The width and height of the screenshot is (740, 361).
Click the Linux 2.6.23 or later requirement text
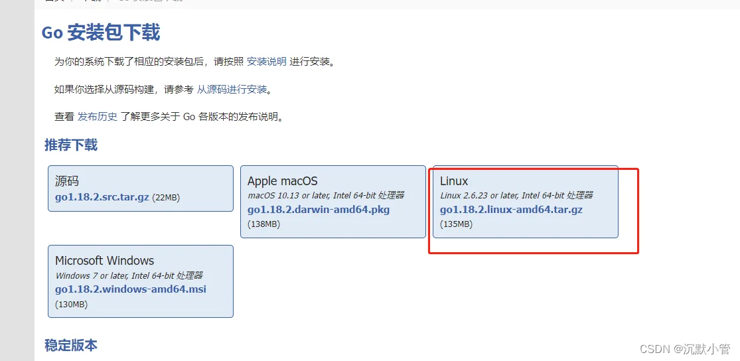tap(516, 195)
